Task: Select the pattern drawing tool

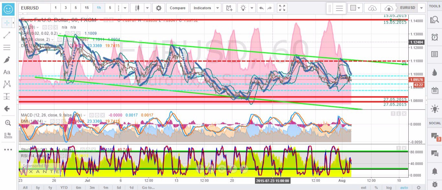Action: coord(7,84)
